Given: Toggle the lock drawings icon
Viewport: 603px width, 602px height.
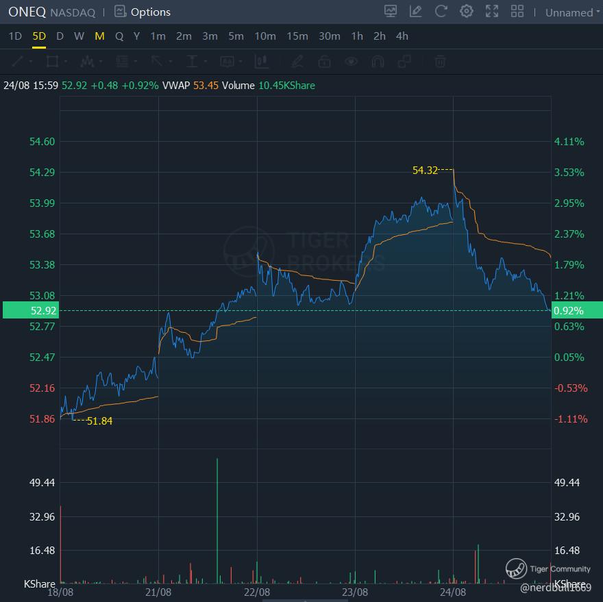Looking at the screenshot, I should pyautogui.click(x=324, y=62).
